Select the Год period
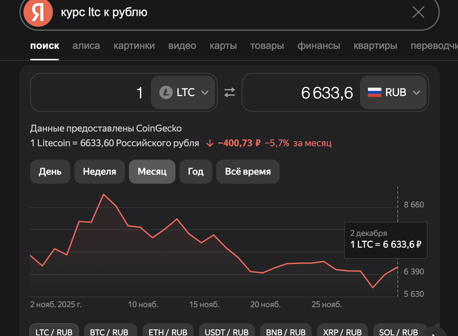 pyautogui.click(x=196, y=172)
